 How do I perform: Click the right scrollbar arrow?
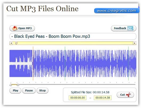(135, 43)
